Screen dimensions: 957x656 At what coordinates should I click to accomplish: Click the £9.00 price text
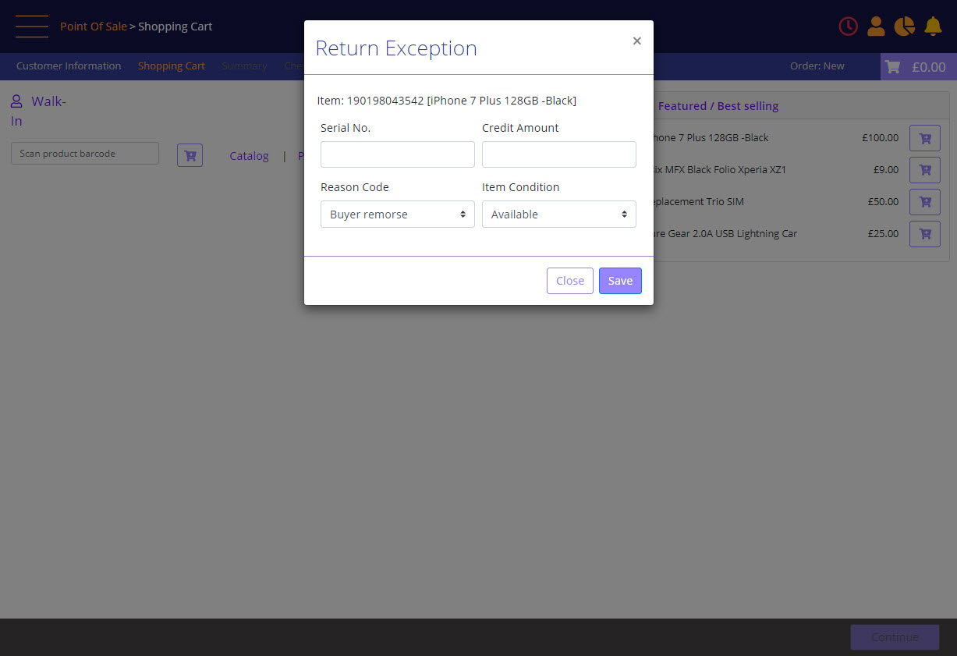click(886, 170)
